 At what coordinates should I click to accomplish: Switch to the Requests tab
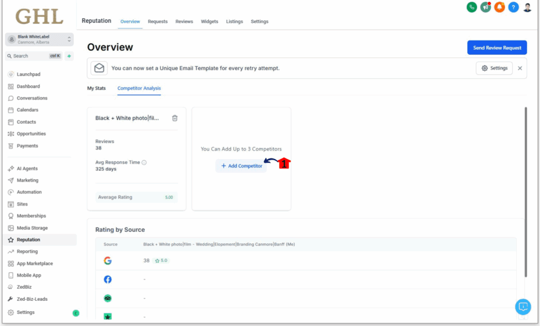pos(158,21)
